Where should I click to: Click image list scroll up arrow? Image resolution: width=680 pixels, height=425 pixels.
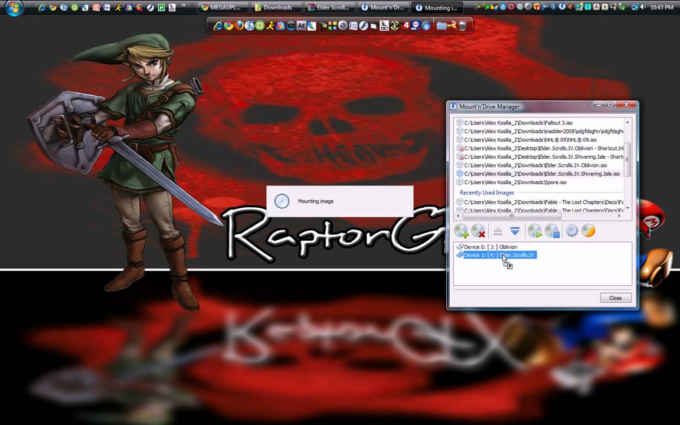pyautogui.click(x=627, y=123)
